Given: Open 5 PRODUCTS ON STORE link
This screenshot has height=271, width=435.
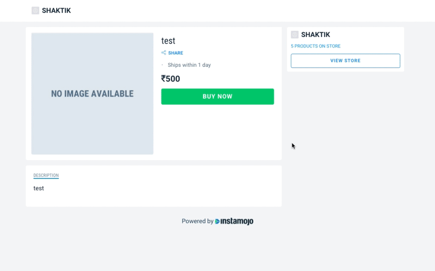Looking at the screenshot, I should click(316, 46).
